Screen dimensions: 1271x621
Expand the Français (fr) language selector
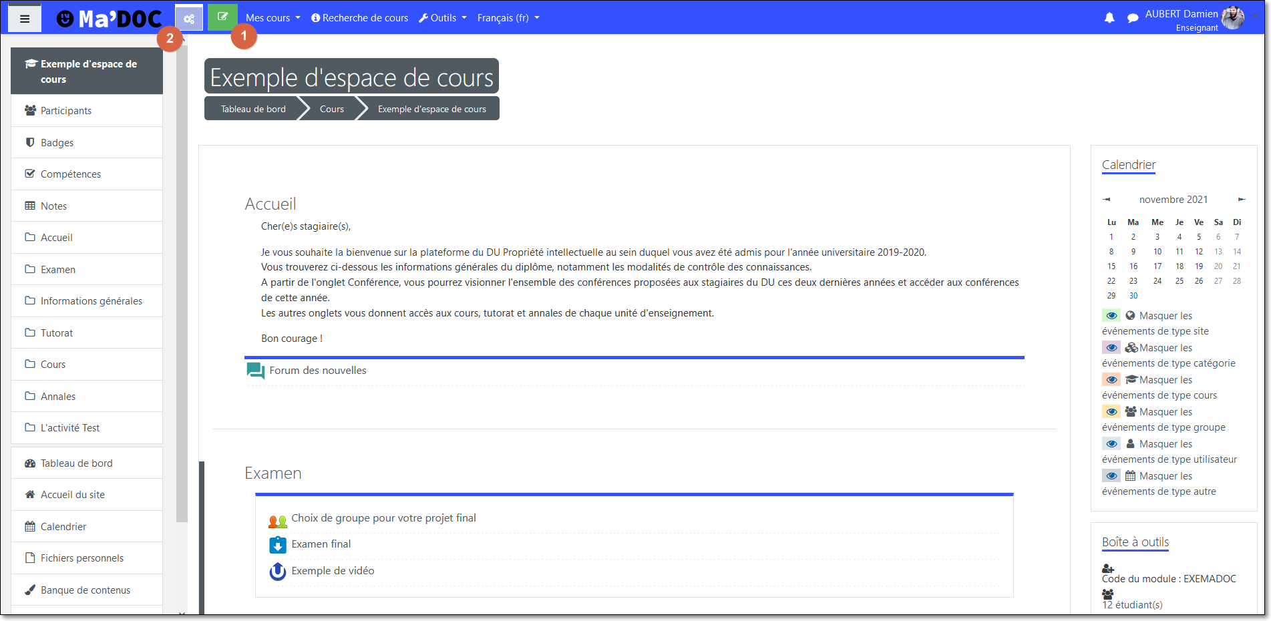508,18
